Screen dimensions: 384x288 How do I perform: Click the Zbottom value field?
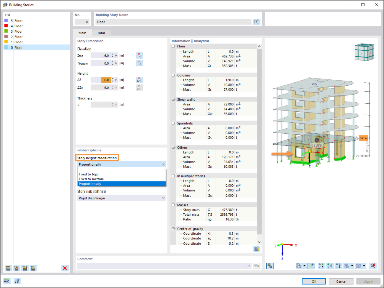click(101, 63)
